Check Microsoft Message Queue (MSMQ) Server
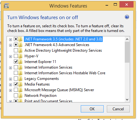The width and height of the screenshot is (137, 120). 16,90
